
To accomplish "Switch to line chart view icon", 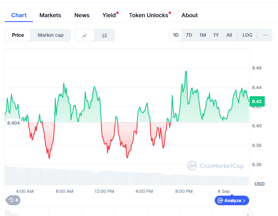I will point(85,35).
